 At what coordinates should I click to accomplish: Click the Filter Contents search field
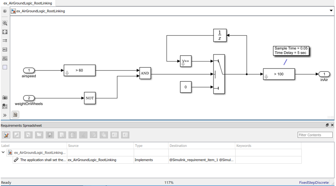pyautogui.click(x=315, y=135)
